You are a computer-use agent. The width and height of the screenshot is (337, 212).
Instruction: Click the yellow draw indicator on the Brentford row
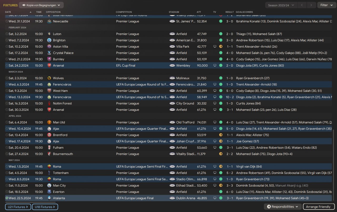point(221,135)
